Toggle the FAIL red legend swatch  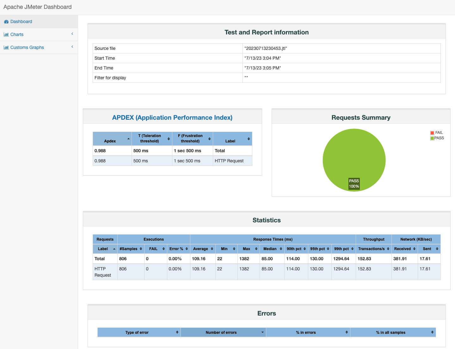coord(432,133)
